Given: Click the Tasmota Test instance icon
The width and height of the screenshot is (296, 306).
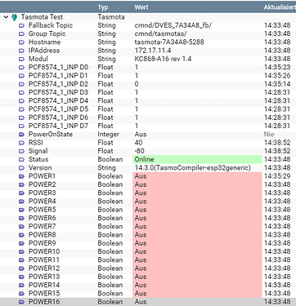Looking at the screenshot, I should (15, 17).
